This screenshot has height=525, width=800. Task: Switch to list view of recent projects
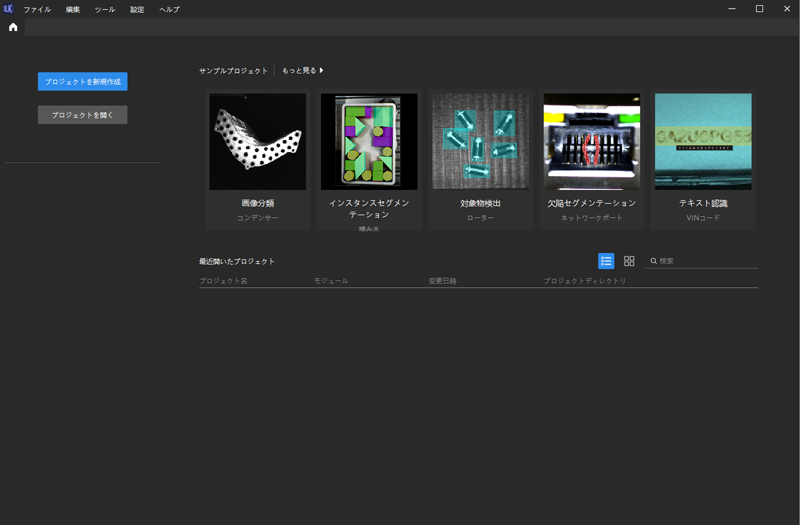click(606, 261)
